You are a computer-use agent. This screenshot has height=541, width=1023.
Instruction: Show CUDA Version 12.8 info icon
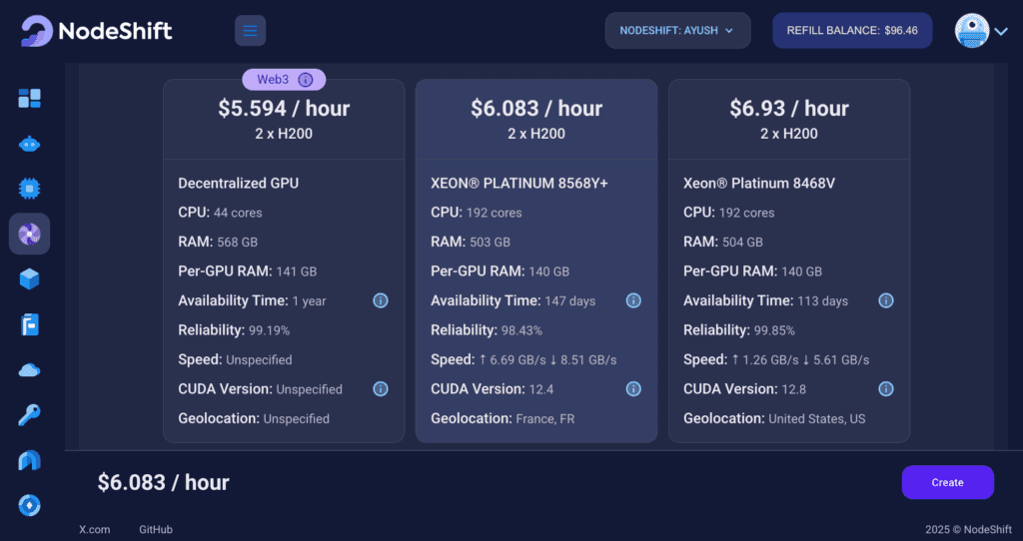(x=886, y=389)
